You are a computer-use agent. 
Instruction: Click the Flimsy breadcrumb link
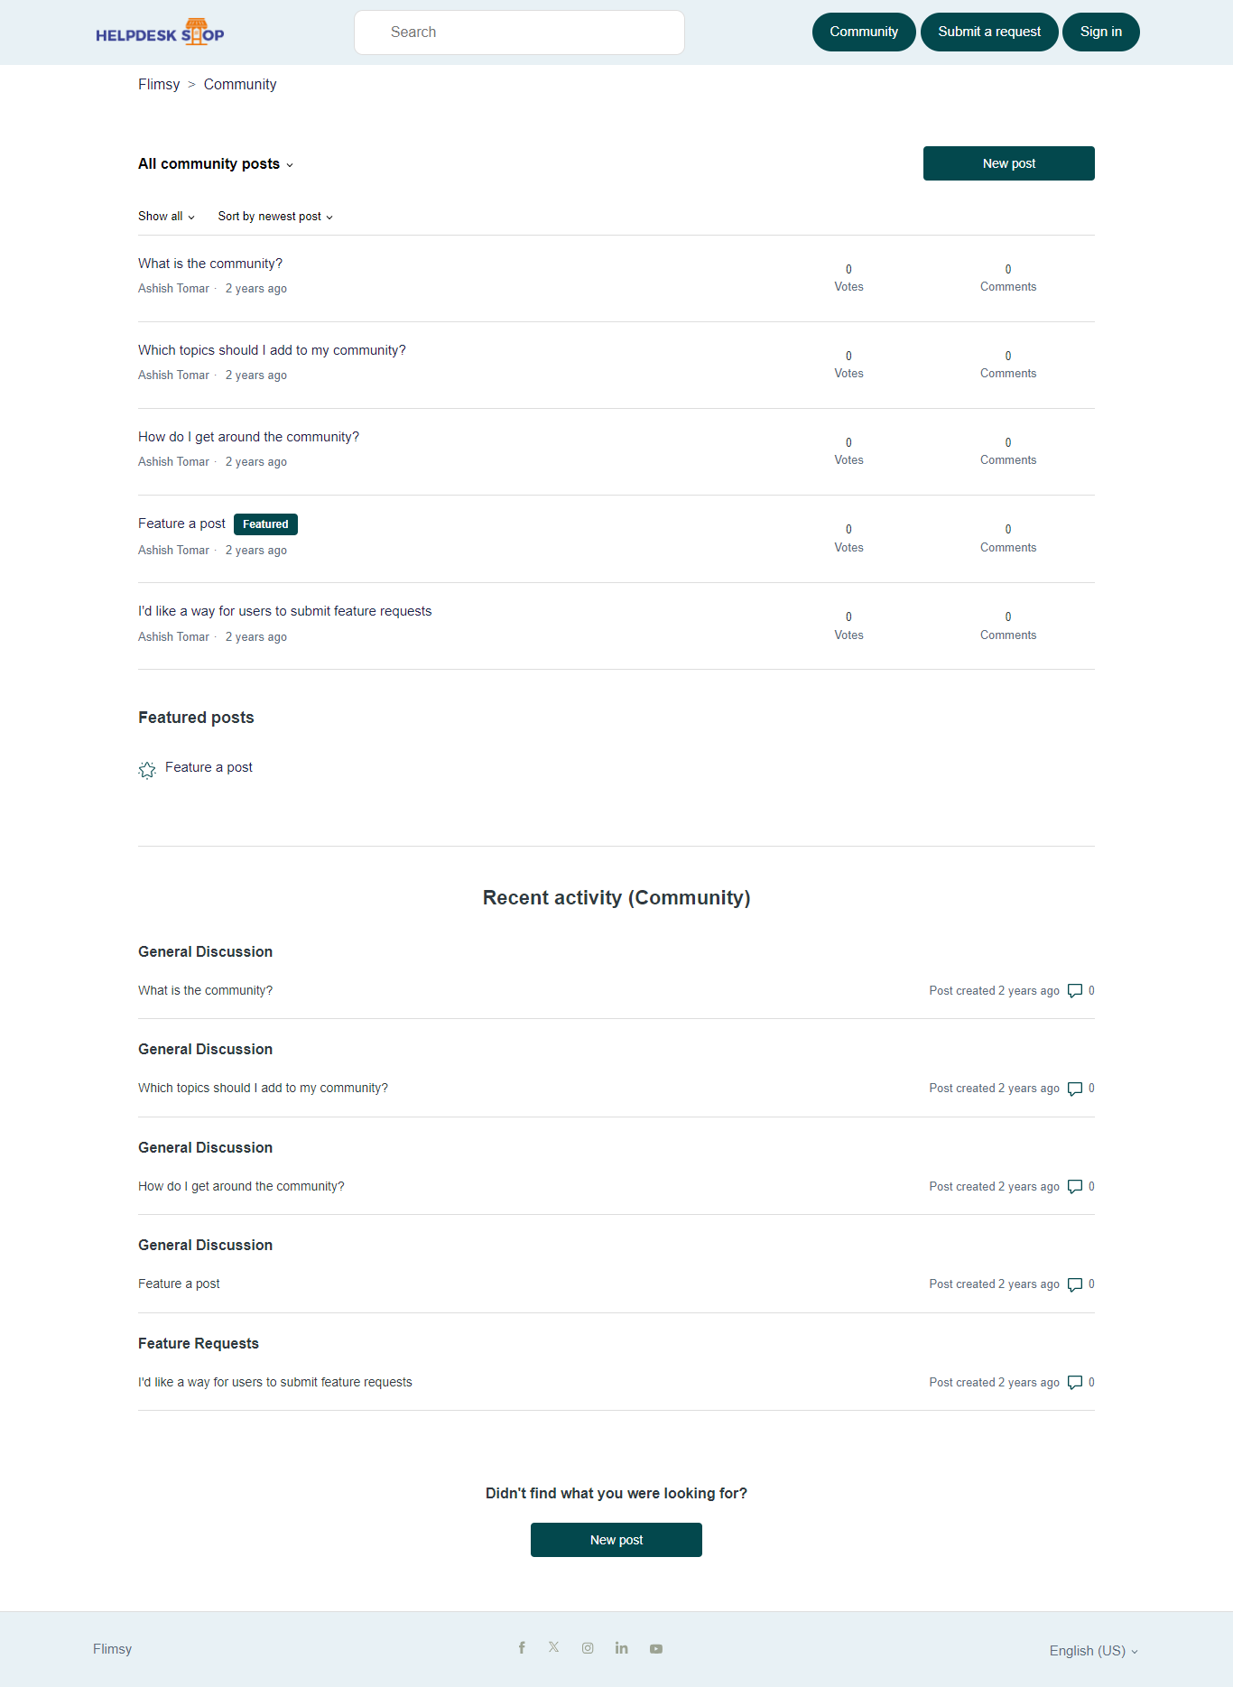pyautogui.click(x=159, y=85)
